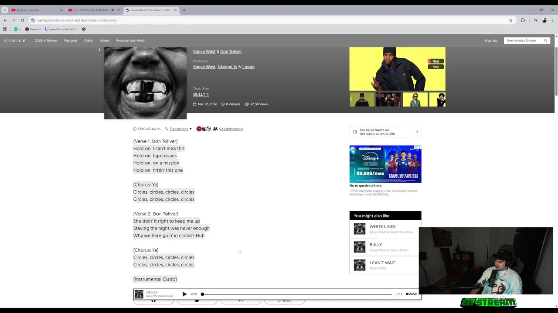
Task: Open the Kanye West artist link in the header
Action: point(204,51)
